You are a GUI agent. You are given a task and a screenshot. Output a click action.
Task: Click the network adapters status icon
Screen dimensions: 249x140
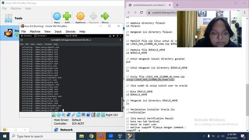pos(68,115)
